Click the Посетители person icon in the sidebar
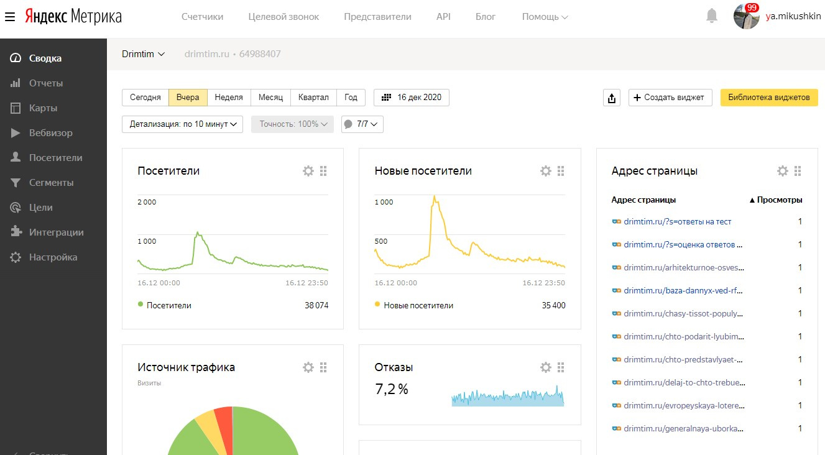This screenshot has width=825, height=455. [16, 158]
